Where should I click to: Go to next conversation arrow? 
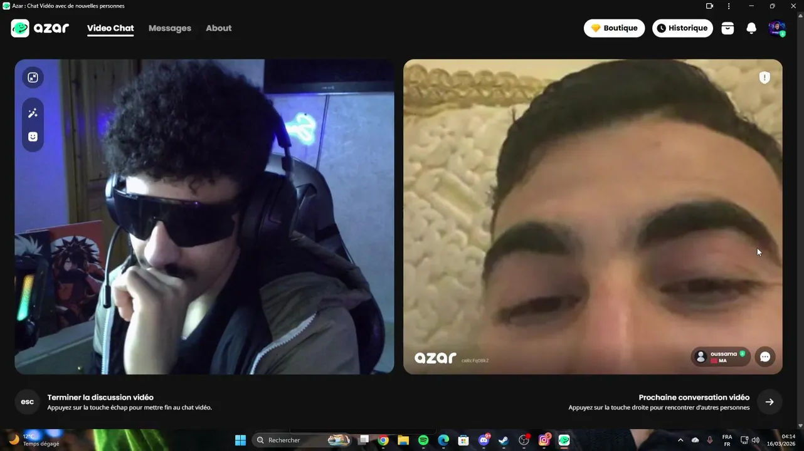tap(770, 402)
